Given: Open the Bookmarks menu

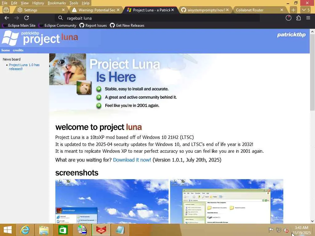Looking at the screenshot, I should [x=57, y=3].
